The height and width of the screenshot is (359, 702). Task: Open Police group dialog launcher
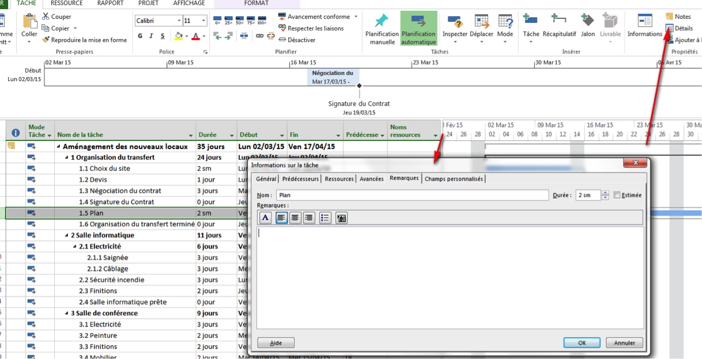[206, 52]
